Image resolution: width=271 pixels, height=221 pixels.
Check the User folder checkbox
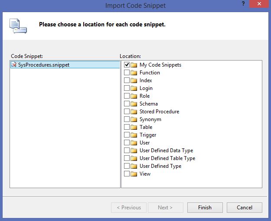point(127,143)
